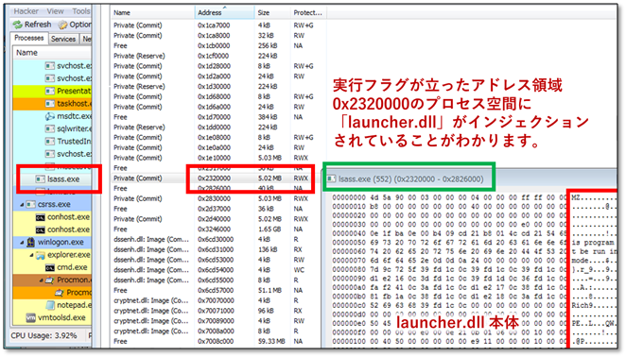Viewport: 626px width, 357px height.
Task: Click the Options gear icon
Action: 62,25
